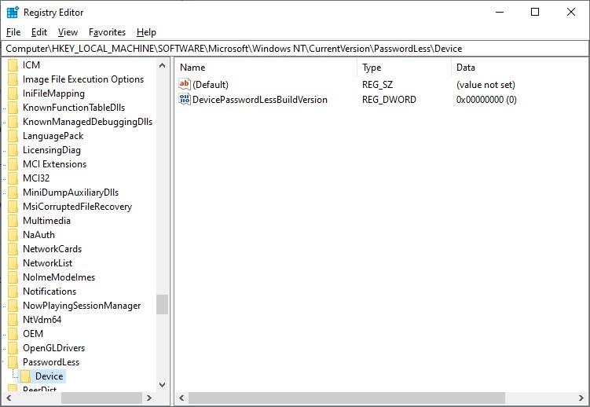Click the NtVdm64 folder icon
The image size is (590, 407).
[x=13, y=320]
